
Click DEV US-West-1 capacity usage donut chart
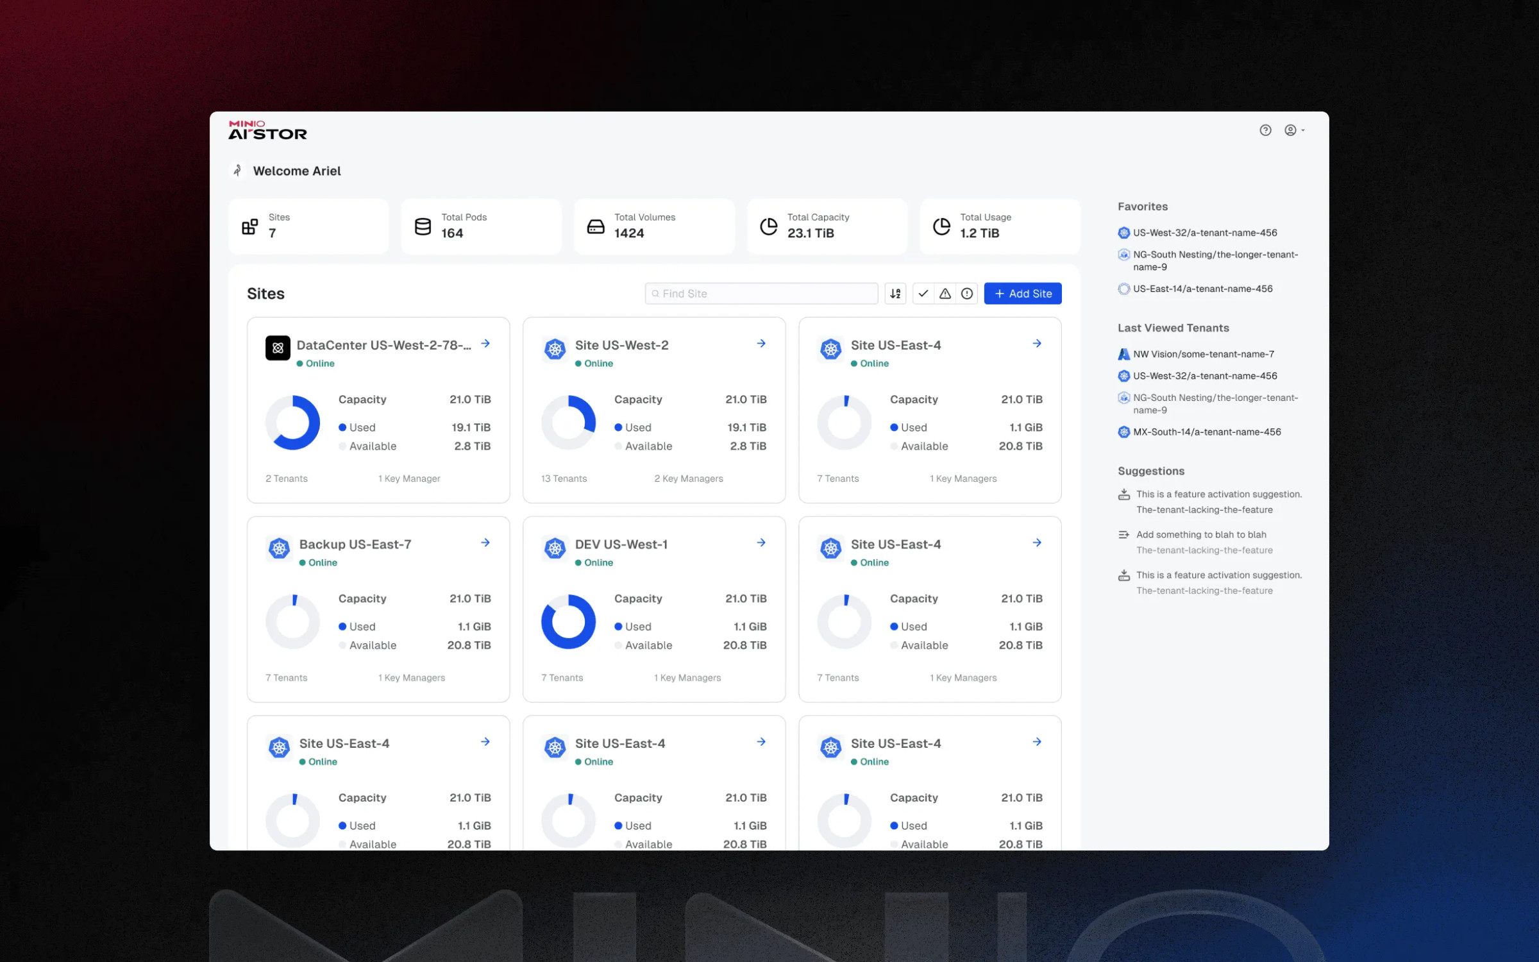point(568,621)
